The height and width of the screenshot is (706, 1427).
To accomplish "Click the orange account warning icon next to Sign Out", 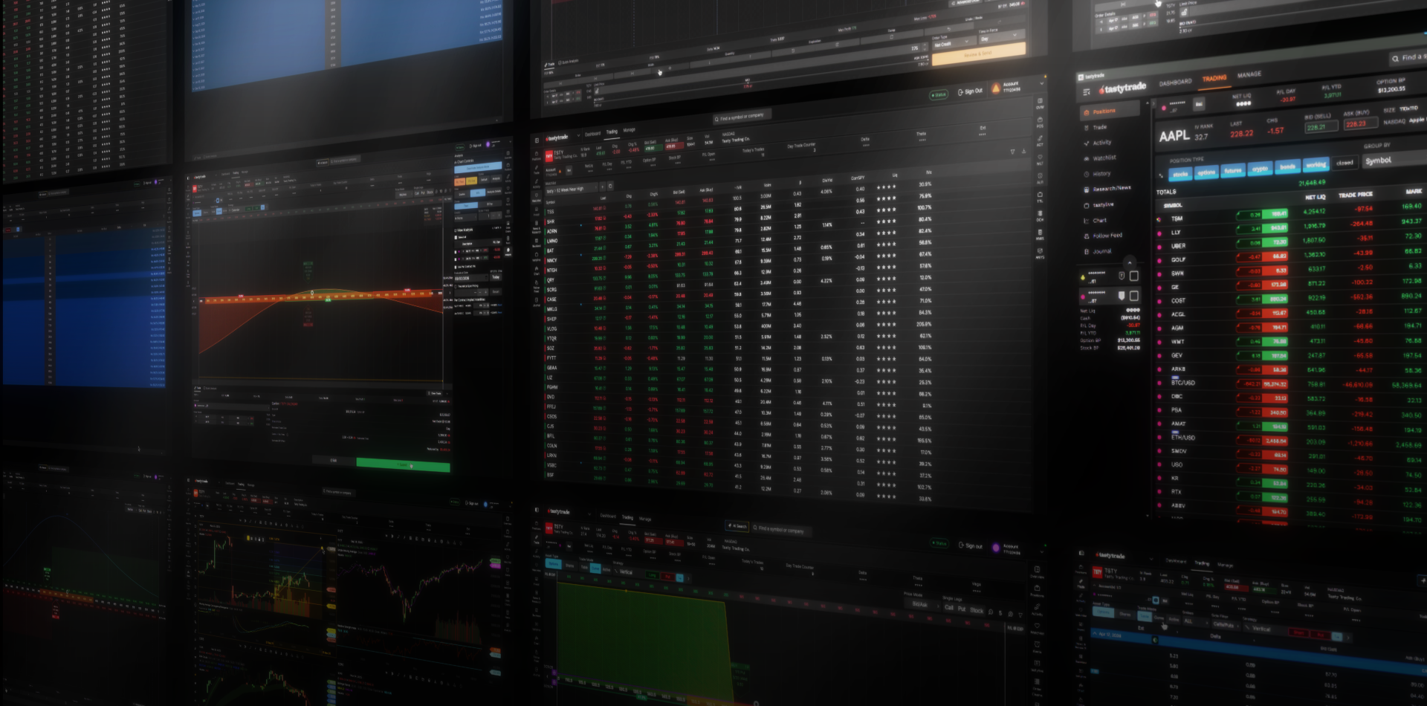I will tap(996, 88).
